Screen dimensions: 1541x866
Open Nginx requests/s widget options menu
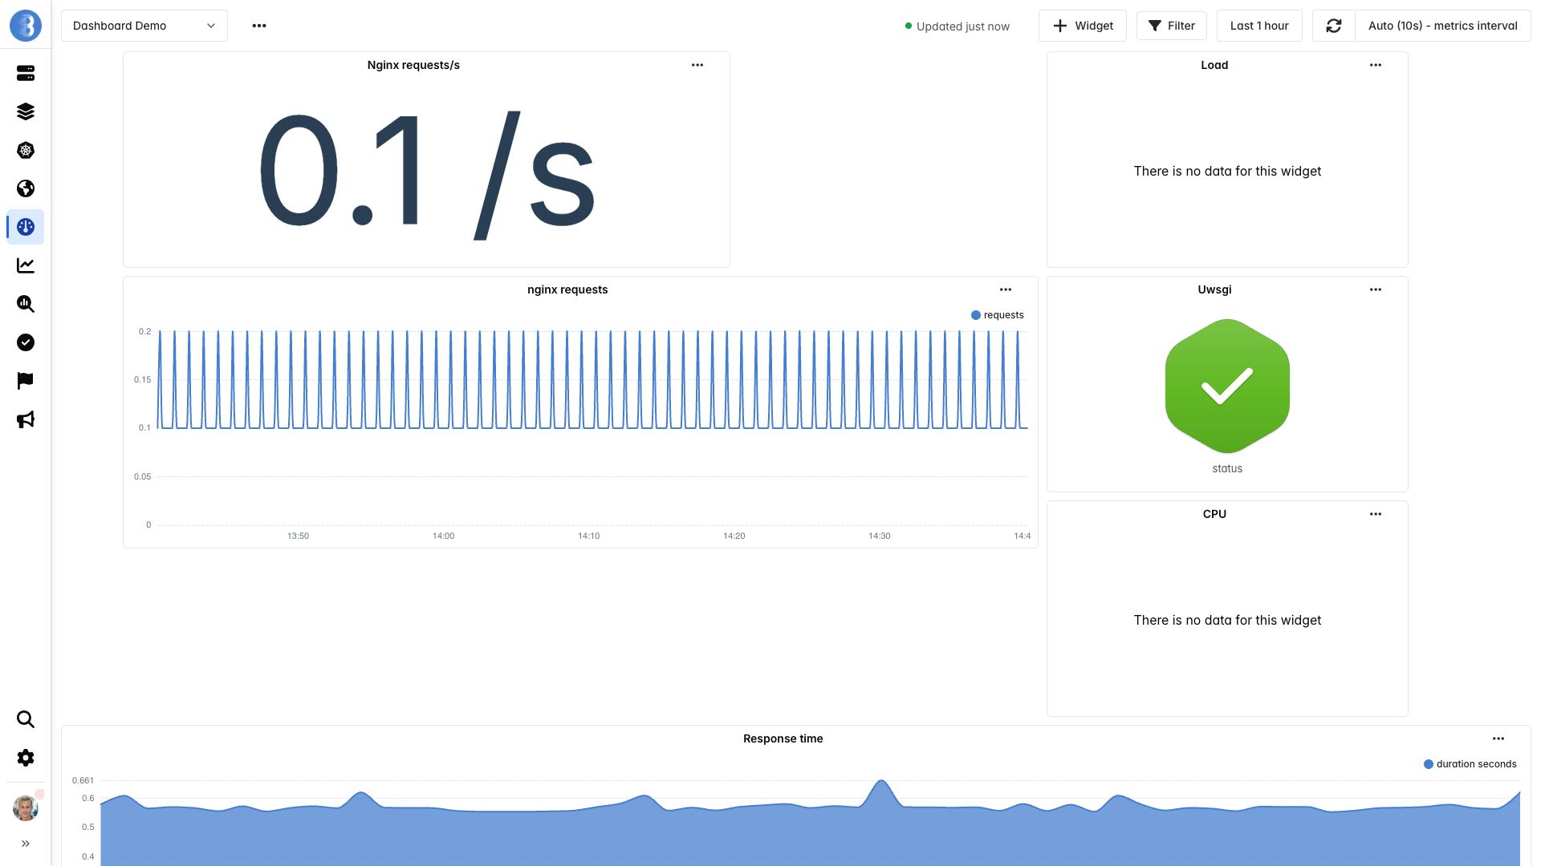pyautogui.click(x=697, y=65)
